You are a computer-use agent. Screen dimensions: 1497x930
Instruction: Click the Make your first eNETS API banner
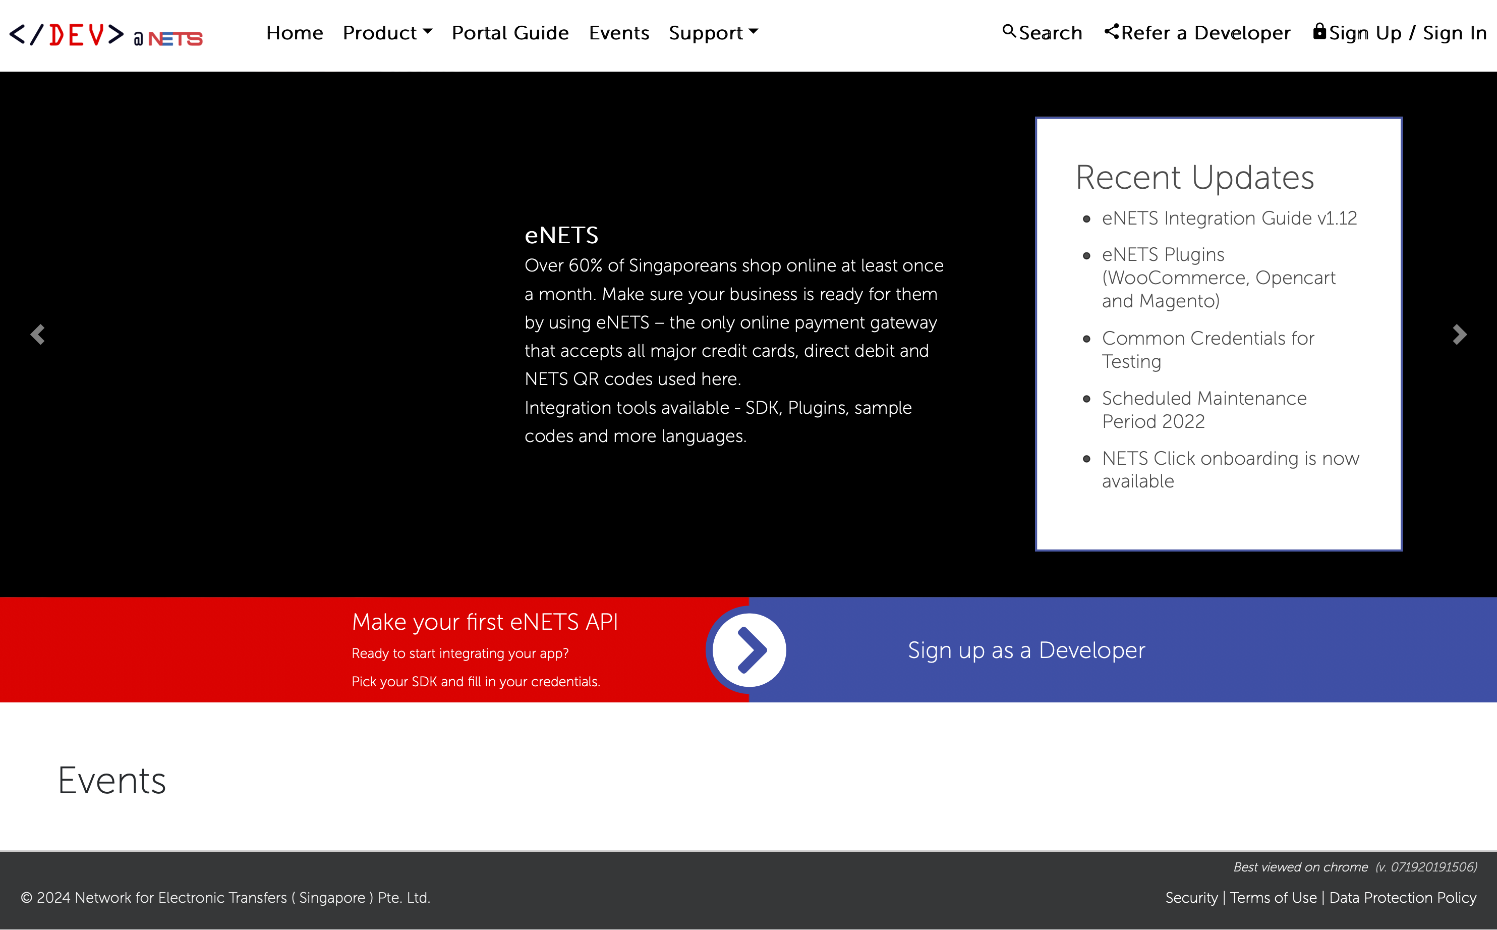[484, 622]
